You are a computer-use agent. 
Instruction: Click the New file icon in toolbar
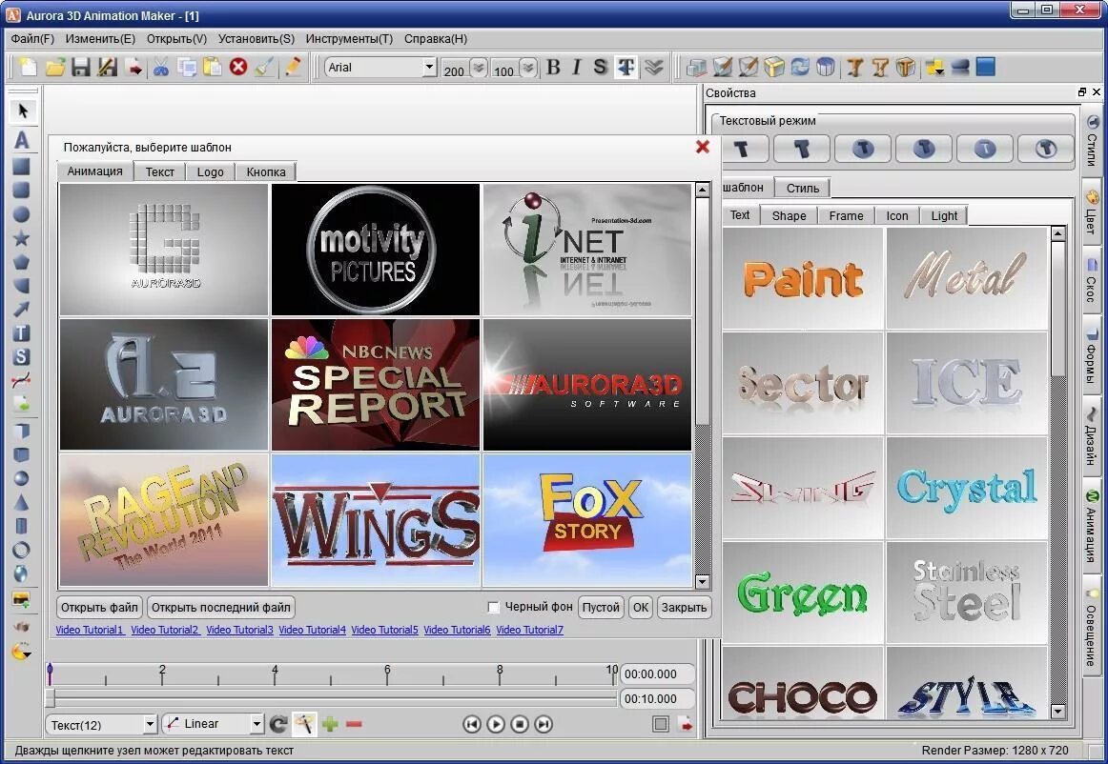click(x=29, y=67)
